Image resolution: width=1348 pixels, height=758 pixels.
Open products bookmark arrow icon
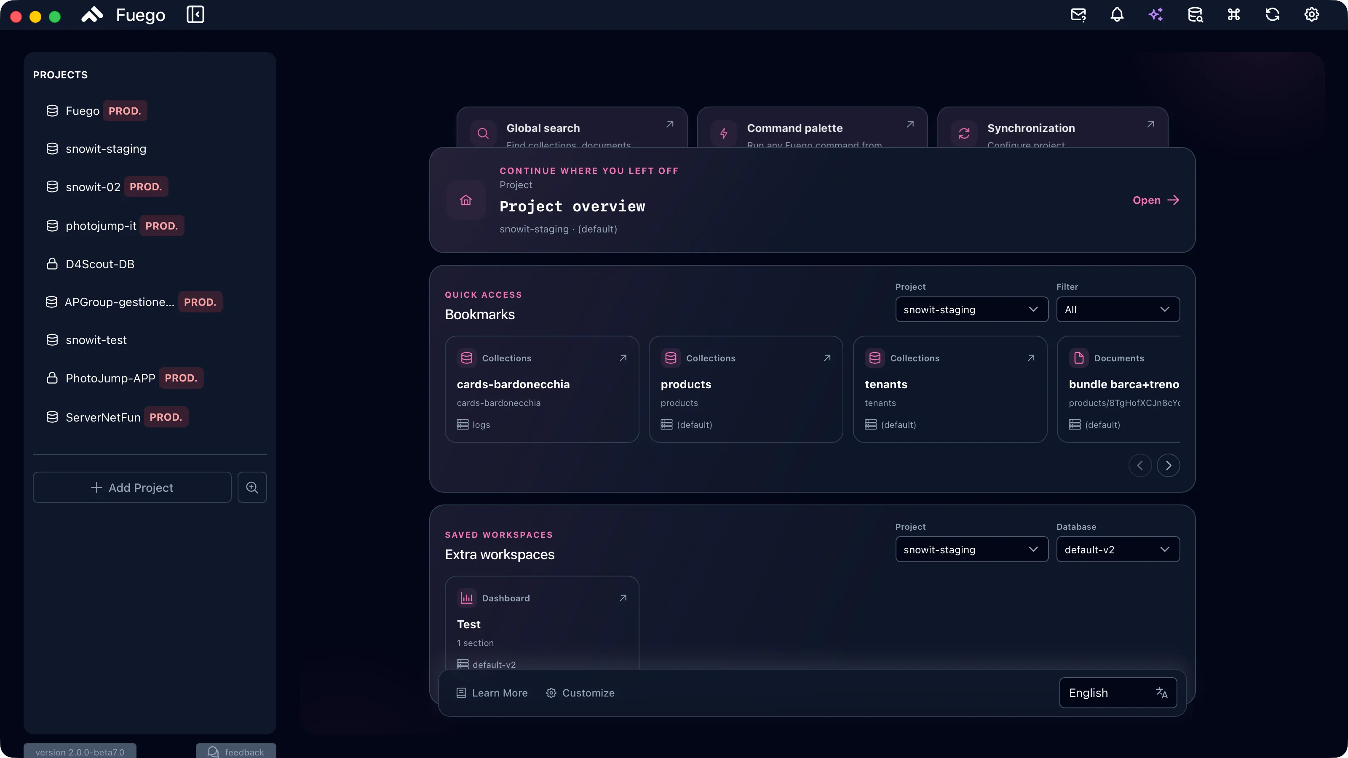[827, 358]
